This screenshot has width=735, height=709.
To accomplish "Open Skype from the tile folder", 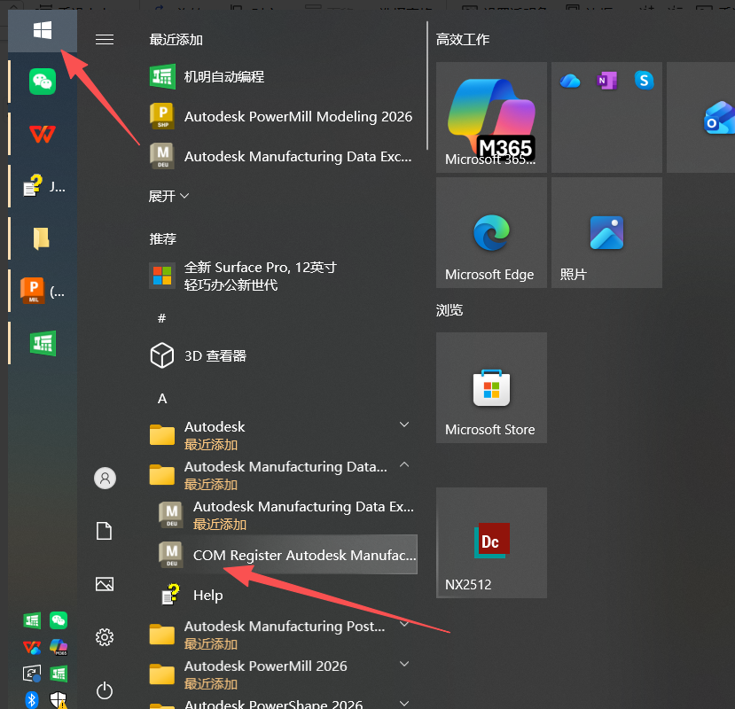I will [644, 81].
